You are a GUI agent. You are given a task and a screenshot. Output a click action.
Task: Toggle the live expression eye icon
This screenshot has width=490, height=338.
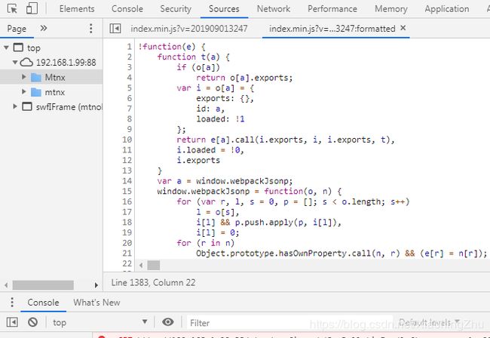[168, 322]
